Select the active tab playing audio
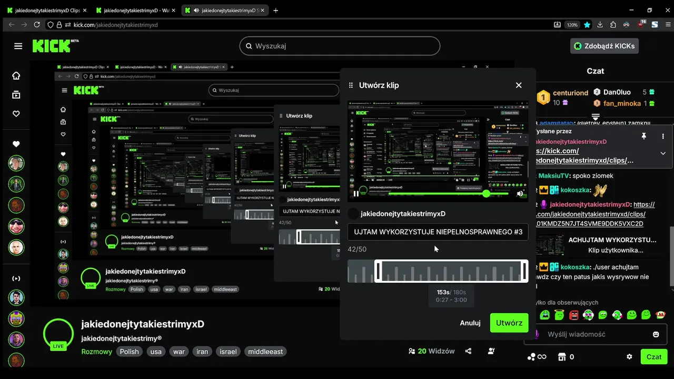The height and width of the screenshot is (379, 674). 225,10
